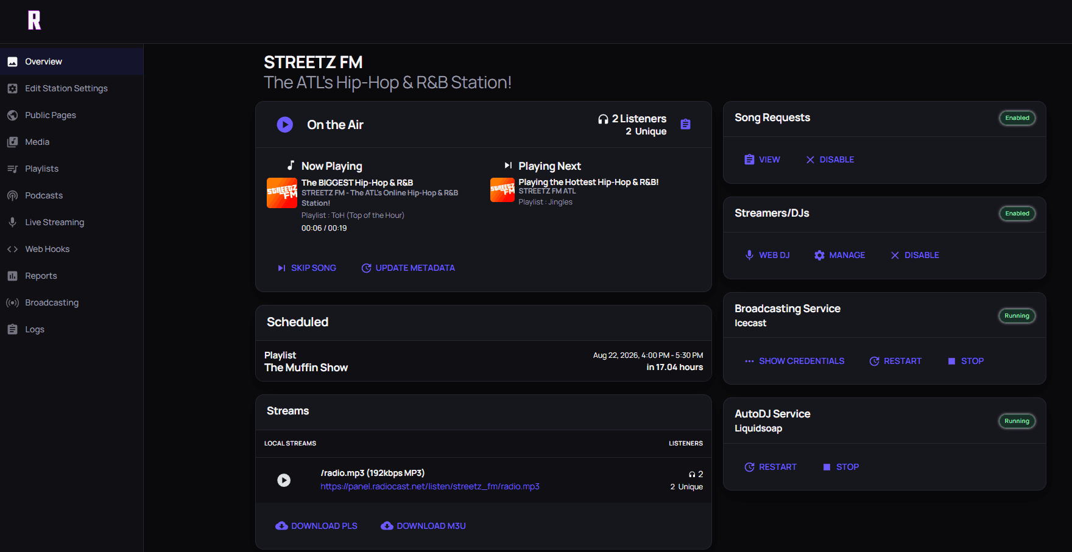Image resolution: width=1072 pixels, height=552 pixels.
Task: Open the radio.mp3 stream URL link
Action: [x=430, y=486]
